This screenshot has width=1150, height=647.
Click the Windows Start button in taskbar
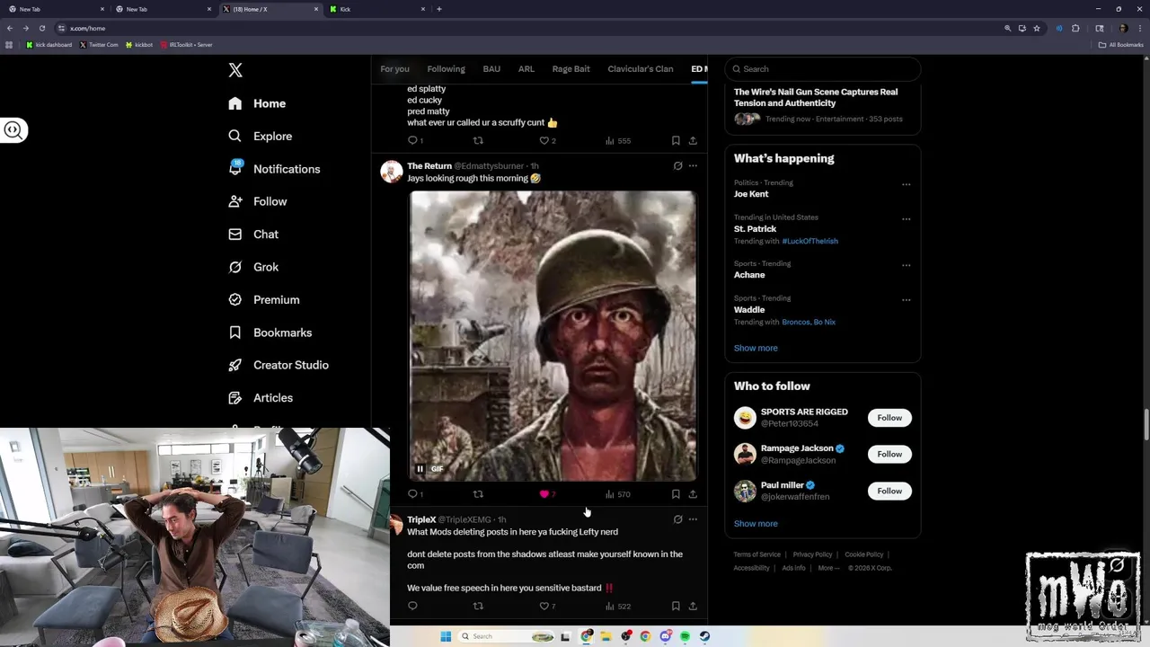pyautogui.click(x=446, y=636)
